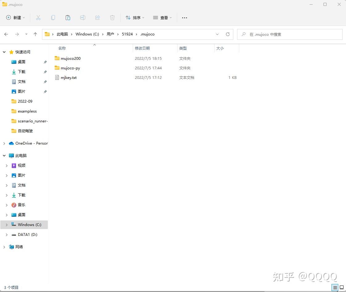The height and width of the screenshot is (292, 346).
Task: Click the Paste icon in the toolbar
Action: 68,18
